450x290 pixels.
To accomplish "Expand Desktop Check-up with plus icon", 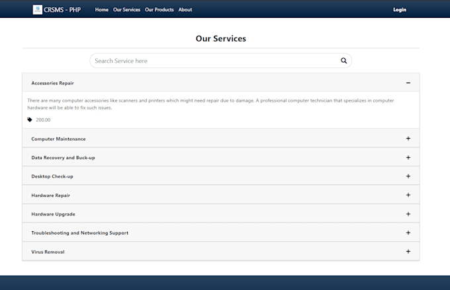I will click(408, 176).
